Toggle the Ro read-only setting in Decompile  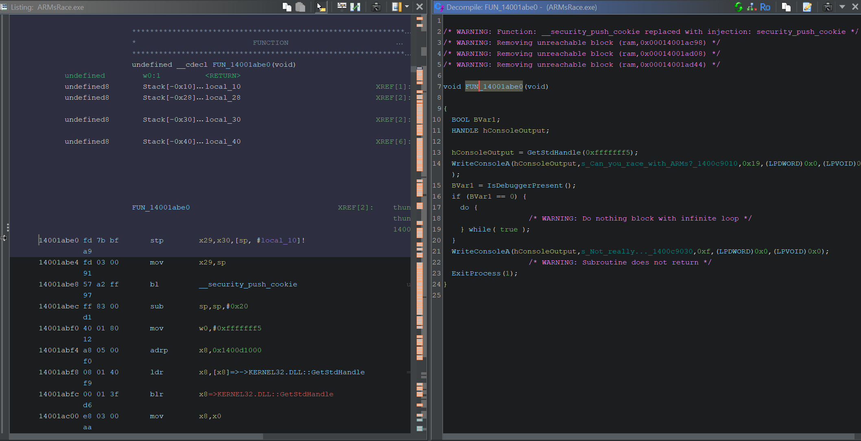pos(765,7)
